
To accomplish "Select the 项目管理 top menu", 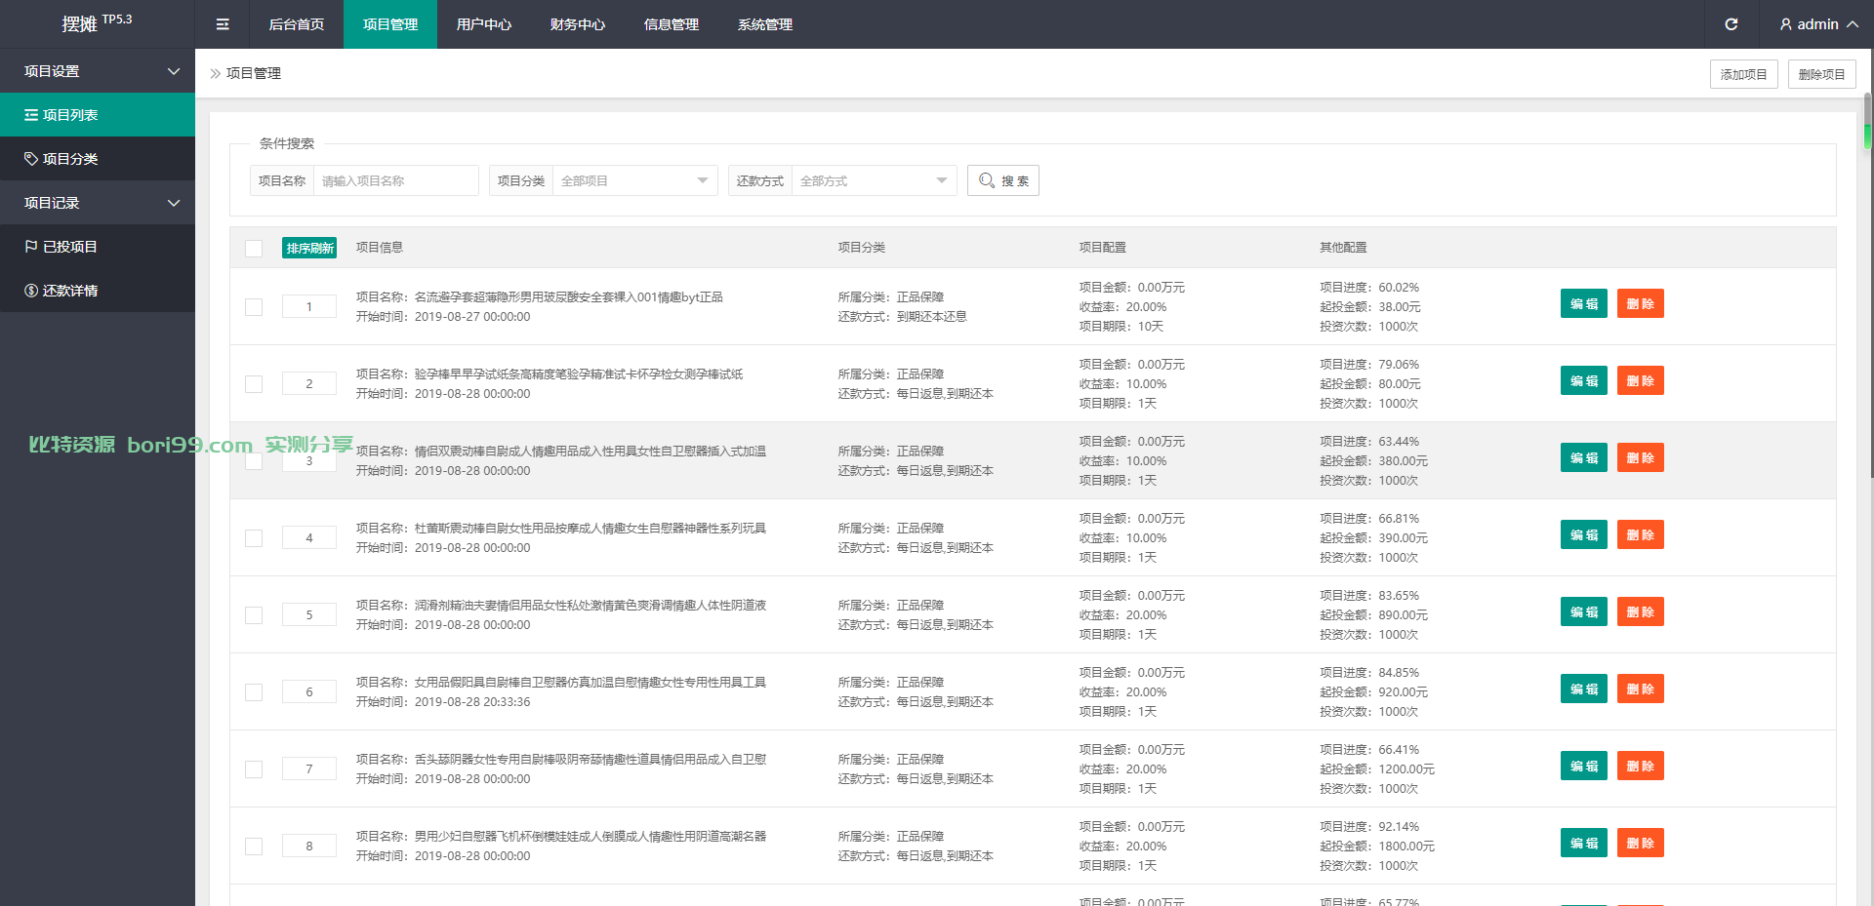I will pos(390,24).
